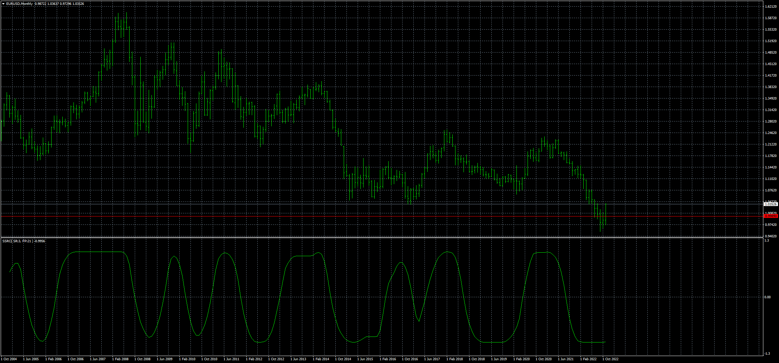
Task: Click the 1.45120 price axis label
Action: 771,64
